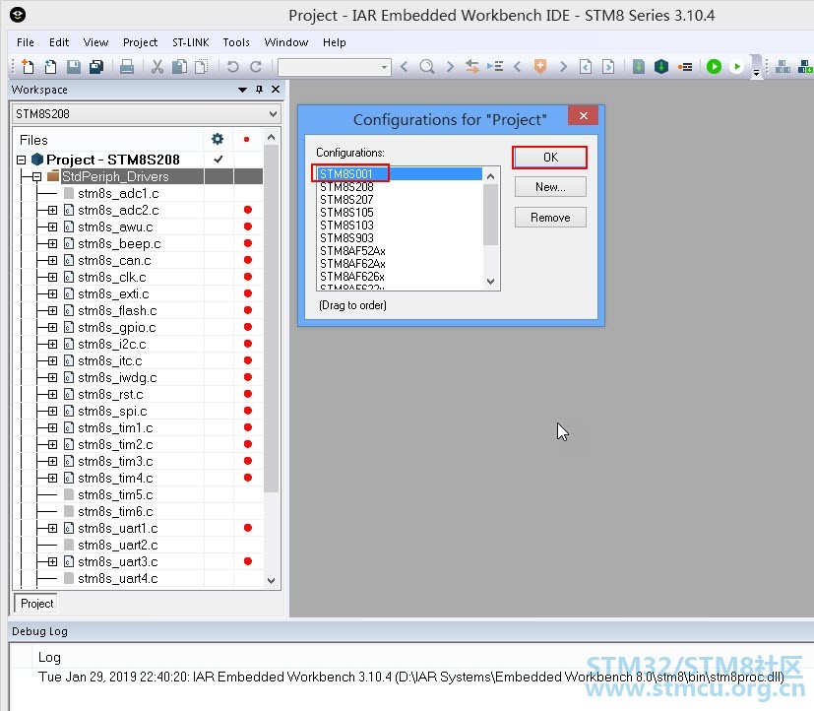814x711 pixels.
Task: Jump to the next bookmark
Action: pyautogui.click(x=563, y=67)
